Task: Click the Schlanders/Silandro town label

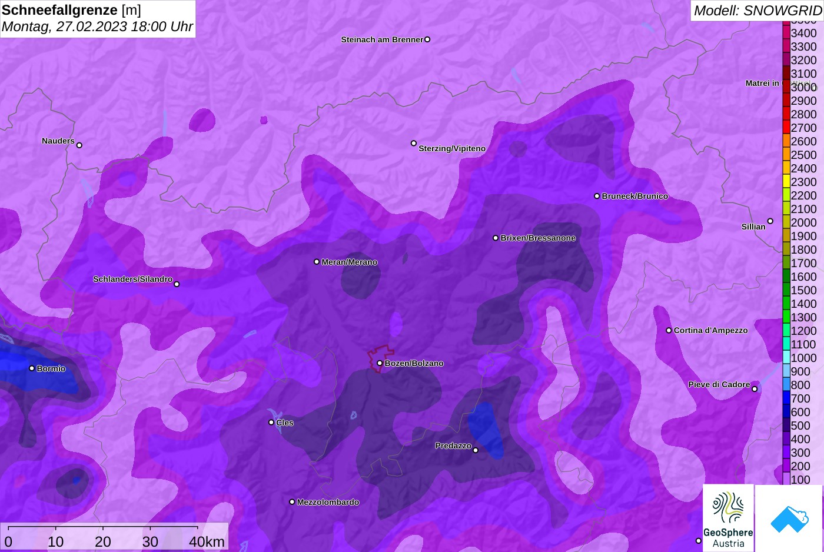Action: coord(132,279)
